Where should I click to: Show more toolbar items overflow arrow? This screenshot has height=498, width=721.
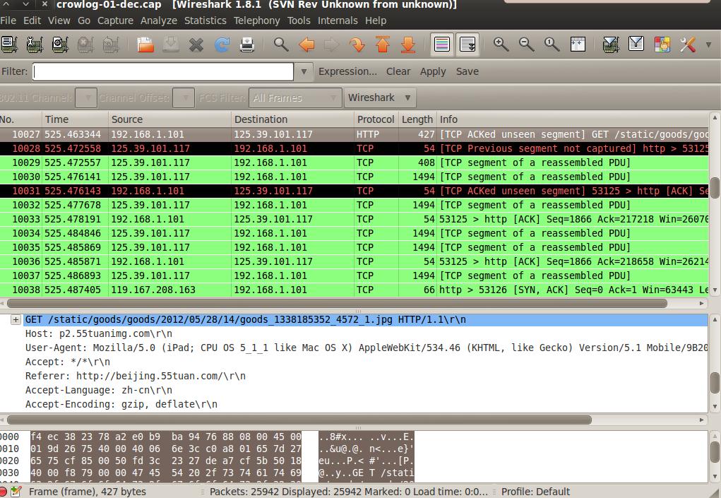[x=708, y=45]
